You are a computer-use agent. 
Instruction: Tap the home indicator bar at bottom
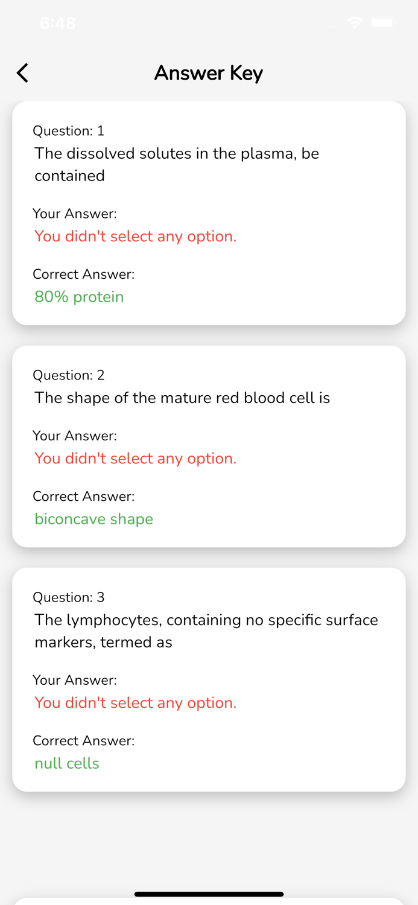(x=209, y=894)
